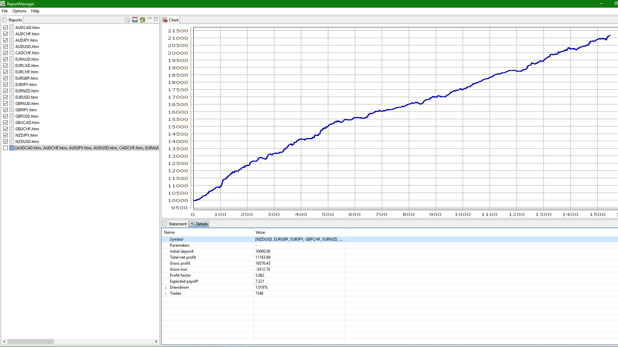Click the ReportManager app icon in title bar
Viewport: 618px width, 347px height.
pyautogui.click(x=3, y=4)
